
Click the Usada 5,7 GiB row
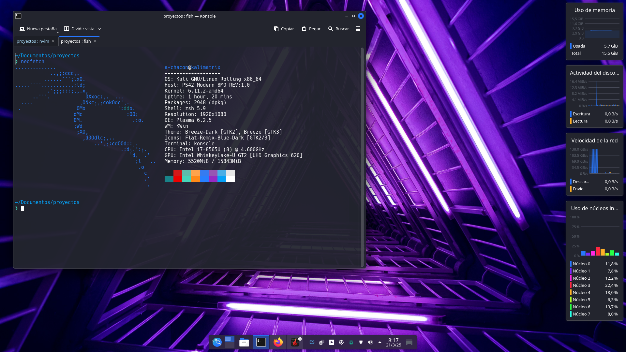594,46
